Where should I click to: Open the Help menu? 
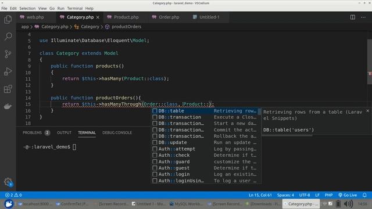pos(89,8)
